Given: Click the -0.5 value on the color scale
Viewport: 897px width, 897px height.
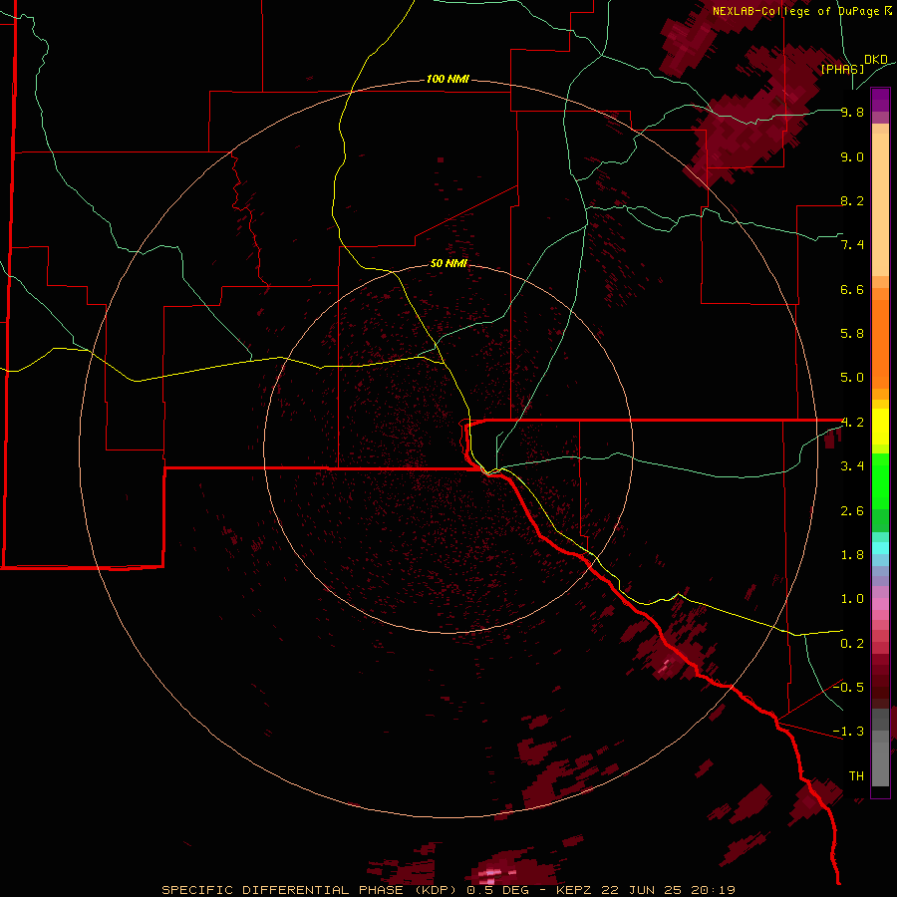Looking at the screenshot, I should 848,688.
